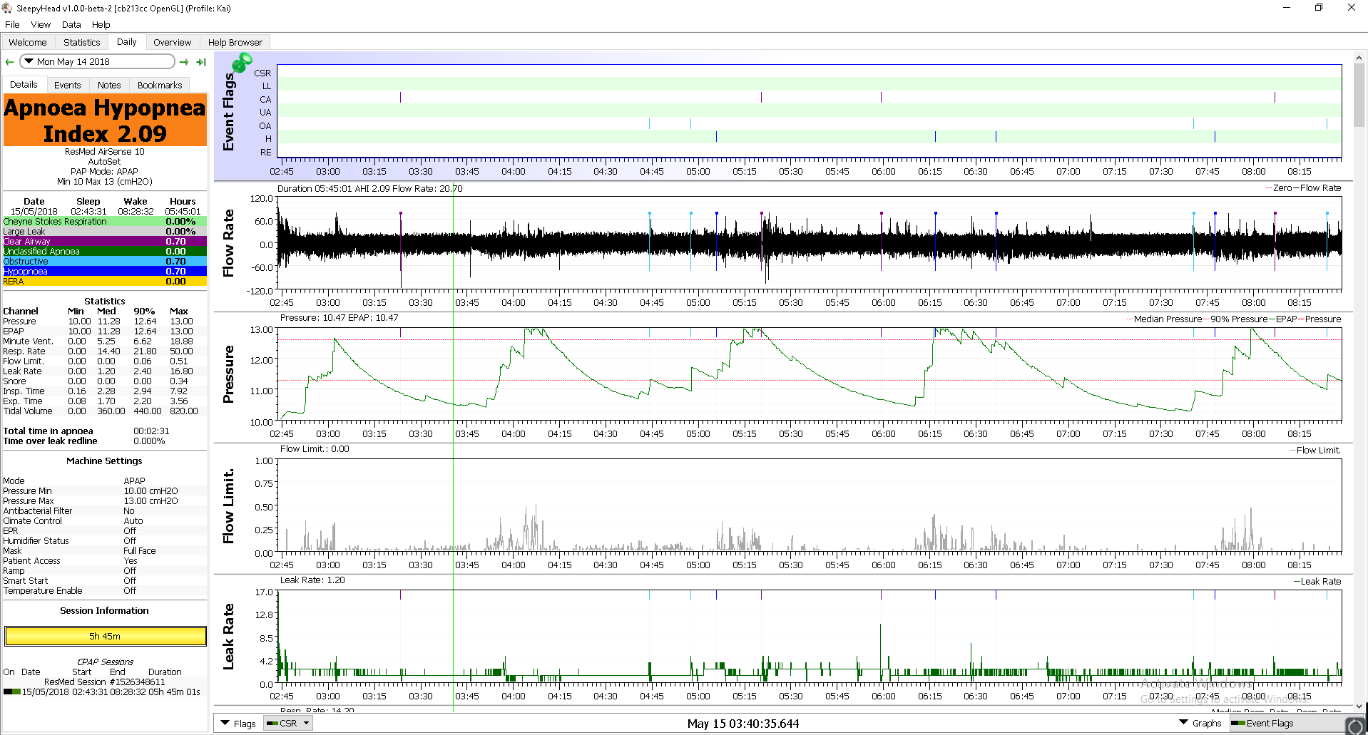Jump to the most recent day
This screenshot has width=1368, height=735.
tap(201, 62)
